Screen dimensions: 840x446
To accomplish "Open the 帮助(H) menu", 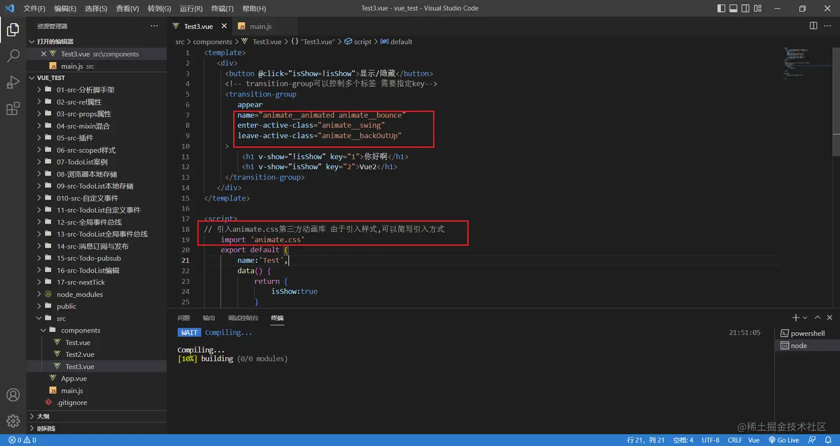I will point(254,8).
